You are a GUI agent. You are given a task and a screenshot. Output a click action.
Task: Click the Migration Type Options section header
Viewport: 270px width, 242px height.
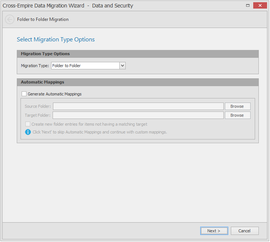pos(138,54)
